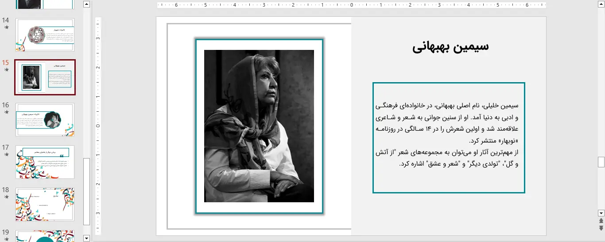Click the animation star under slide 17

(x=6, y=155)
